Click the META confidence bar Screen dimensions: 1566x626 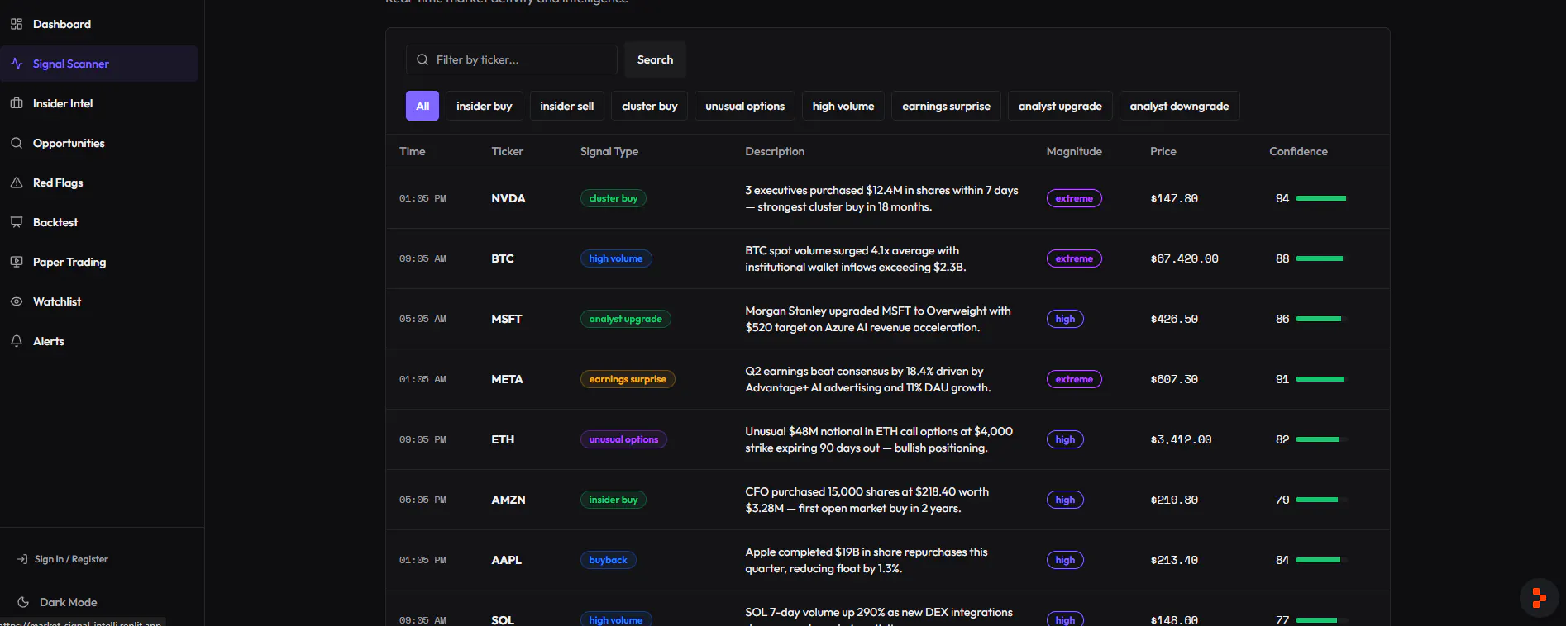[1321, 379]
